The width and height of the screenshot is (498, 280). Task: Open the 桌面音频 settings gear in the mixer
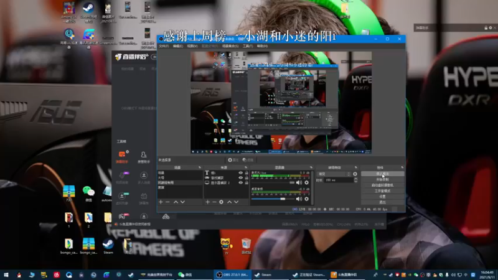[x=306, y=198]
